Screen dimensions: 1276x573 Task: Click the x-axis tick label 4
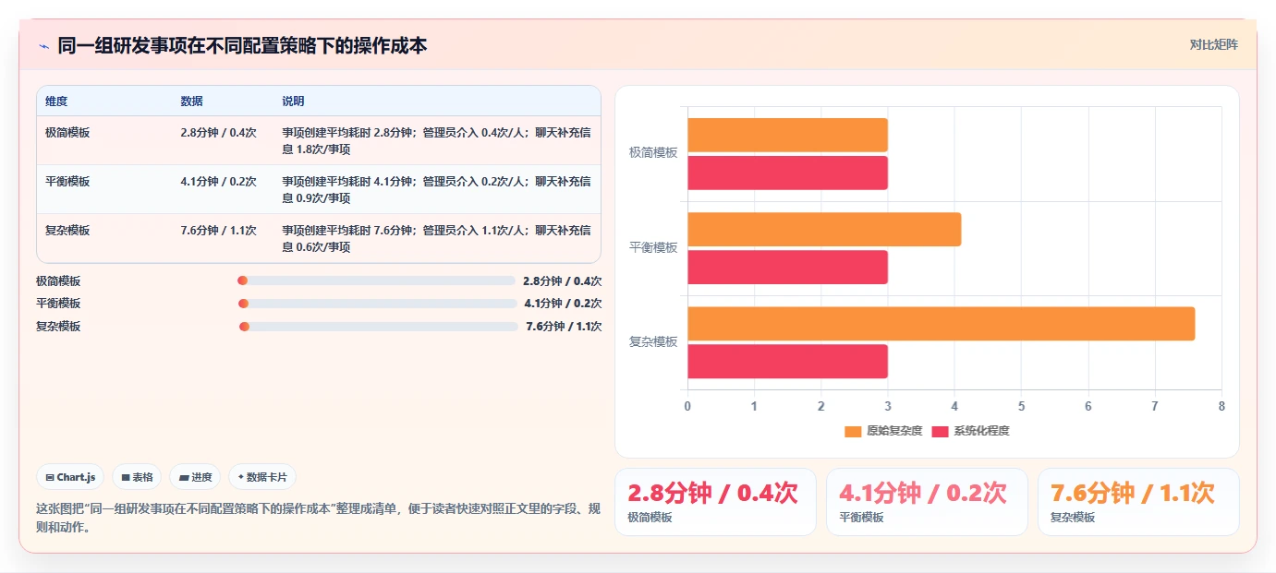tap(954, 407)
